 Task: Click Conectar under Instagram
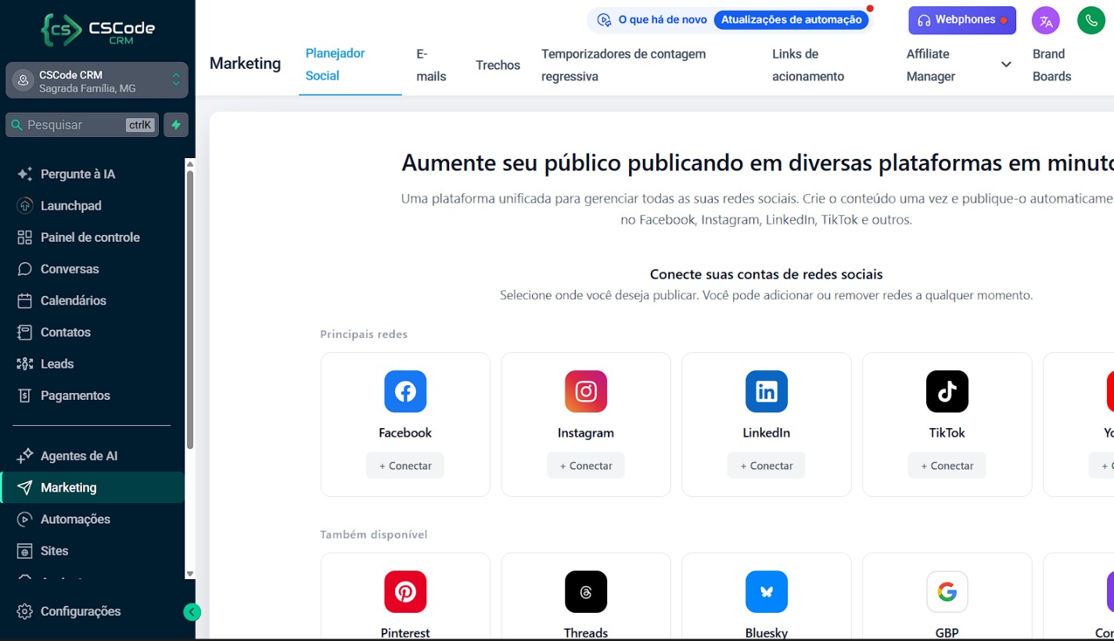click(x=586, y=466)
